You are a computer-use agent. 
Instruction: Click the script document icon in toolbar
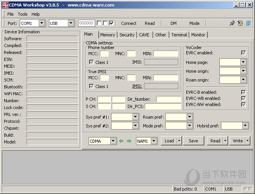tap(240, 23)
